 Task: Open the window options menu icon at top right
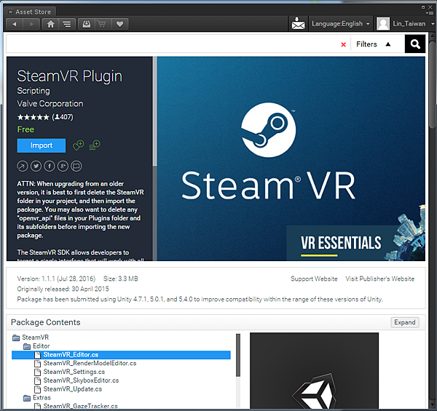pos(430,13)
